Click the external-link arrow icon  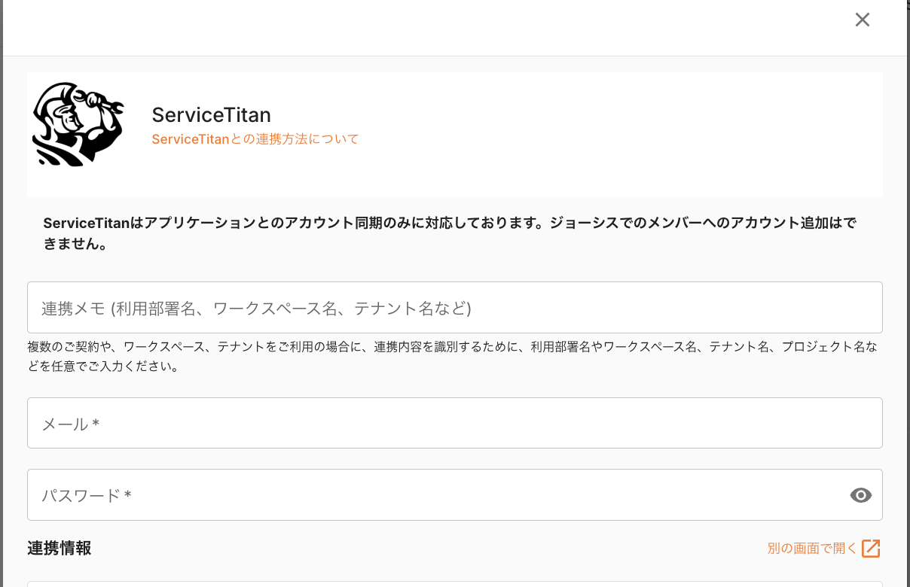click(x=871, y=549)
